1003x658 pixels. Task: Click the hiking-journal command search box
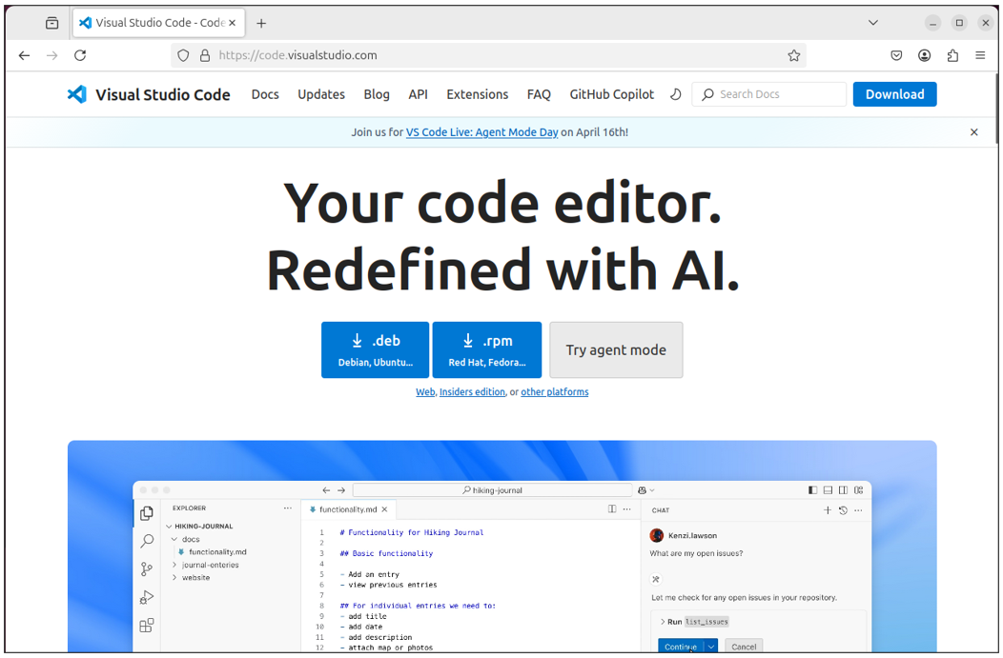[x=491, y=490]
